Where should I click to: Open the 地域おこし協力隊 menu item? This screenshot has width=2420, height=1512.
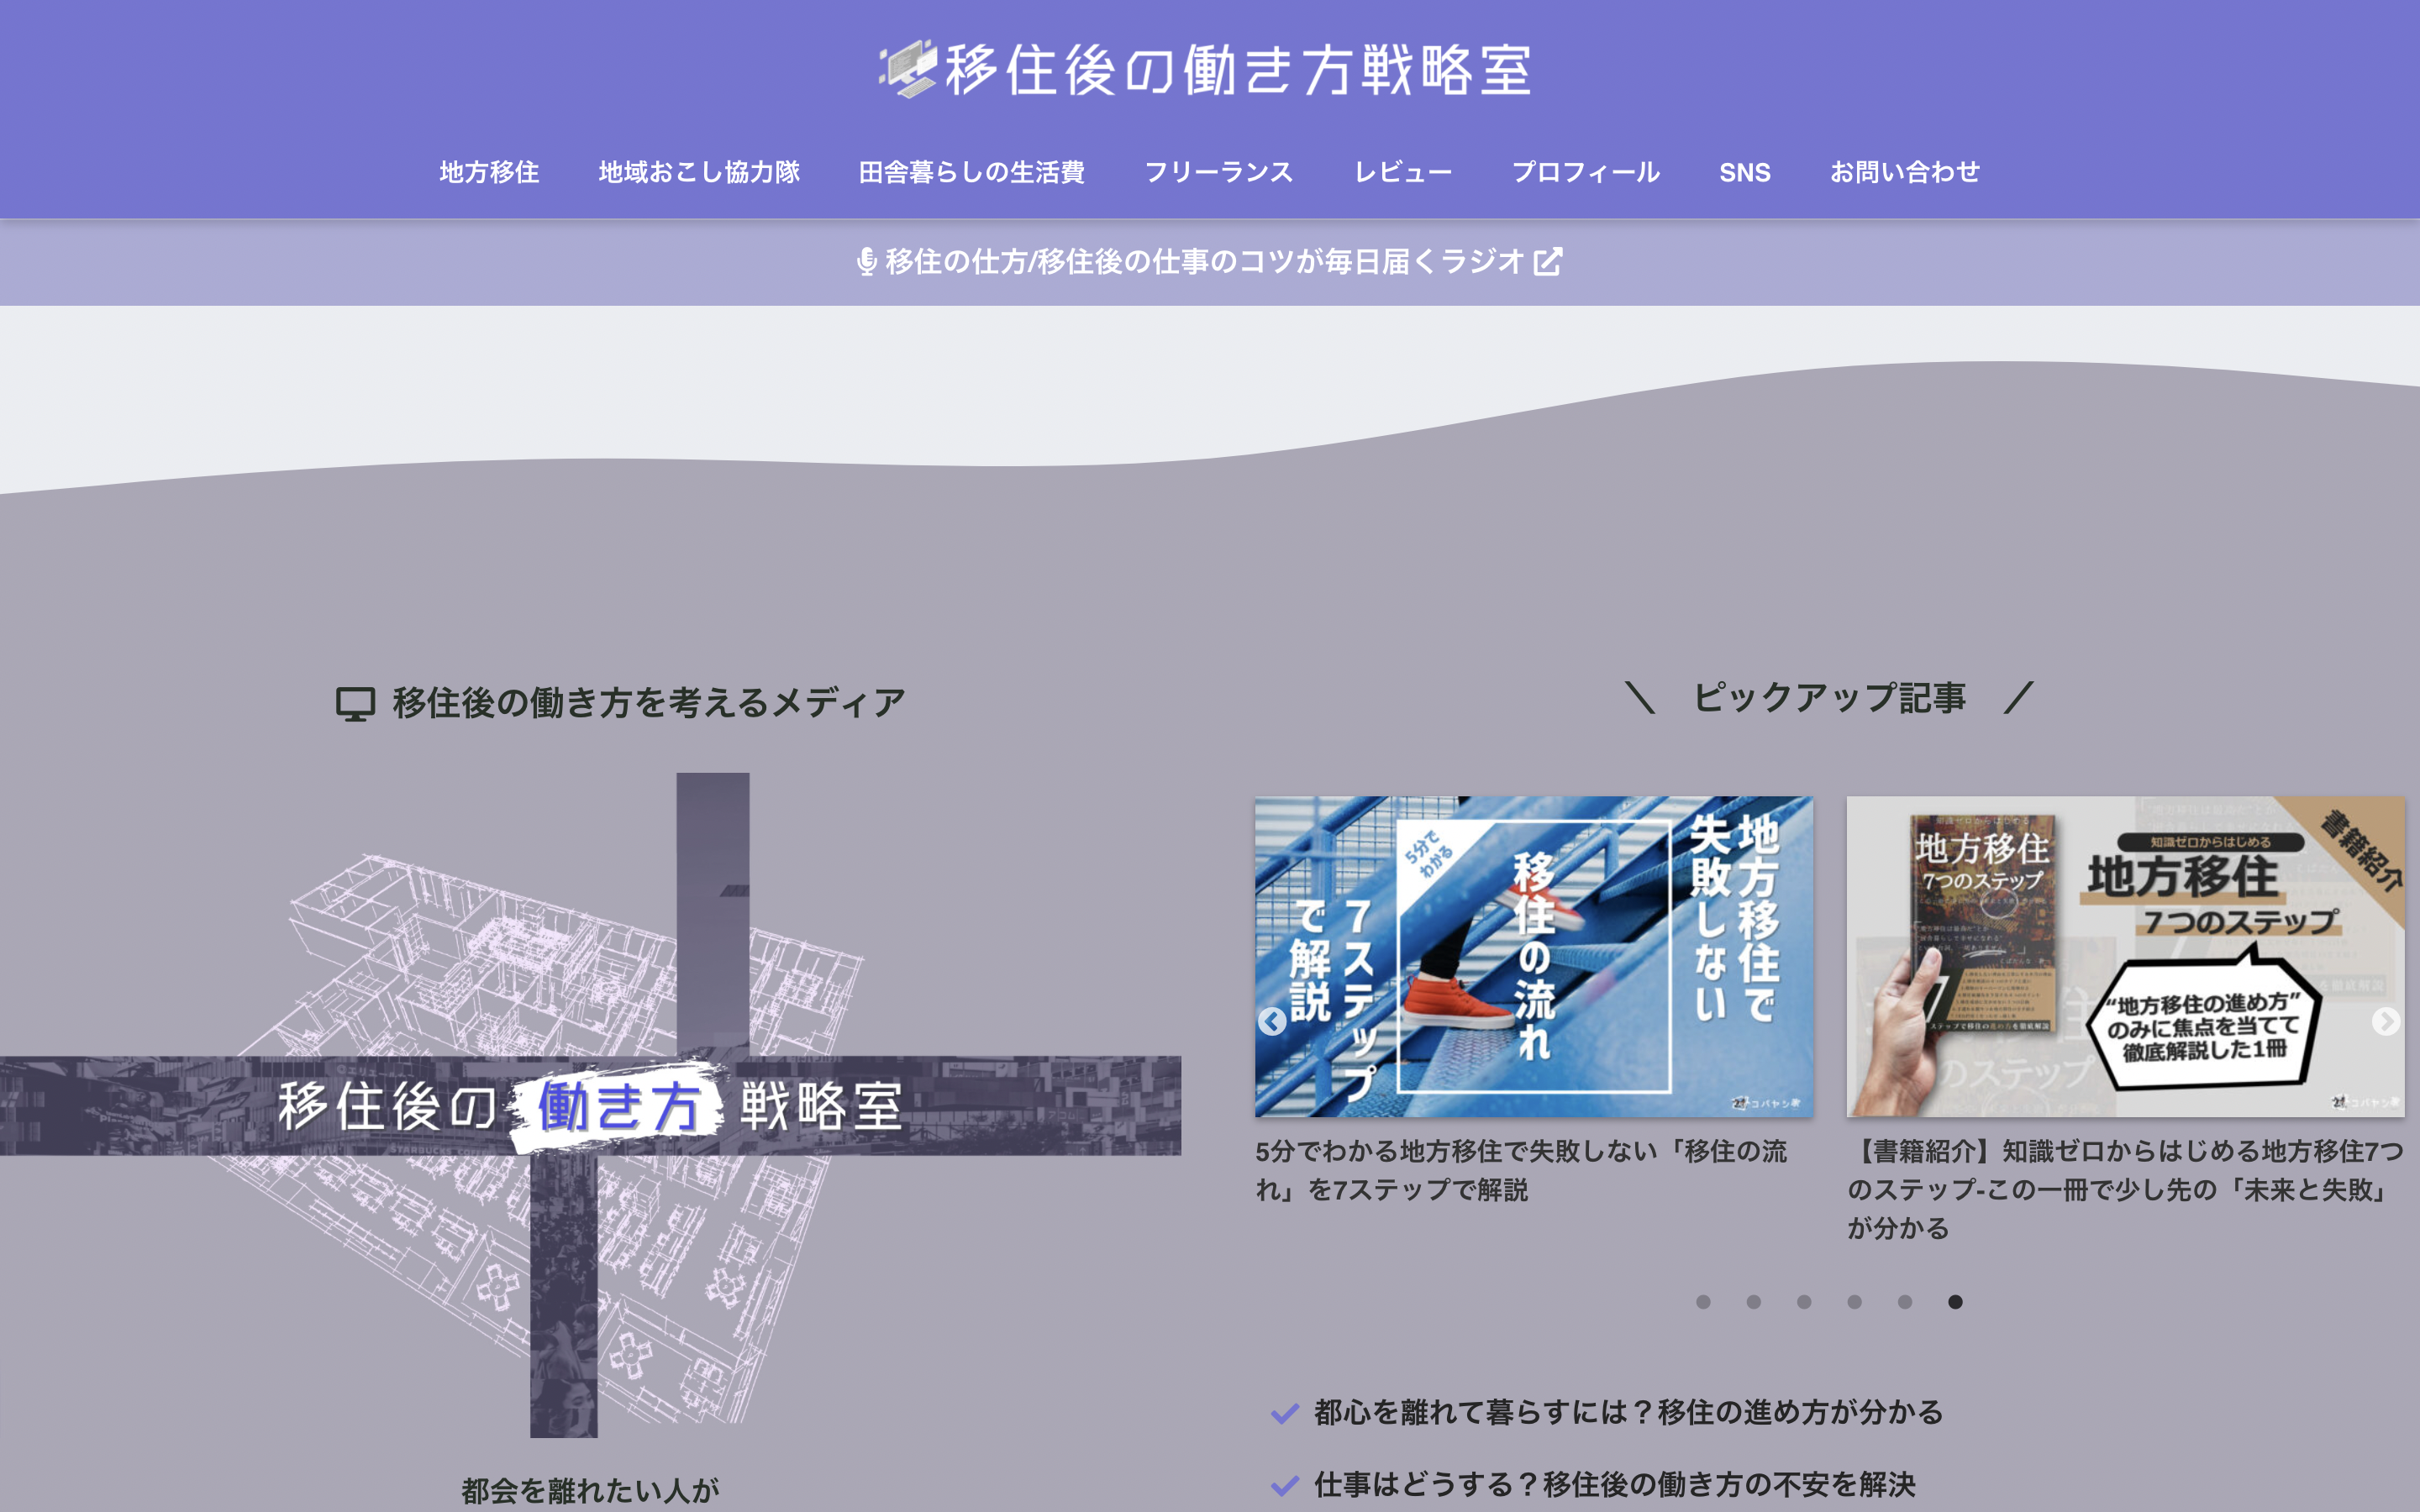[x=699, y=172]
